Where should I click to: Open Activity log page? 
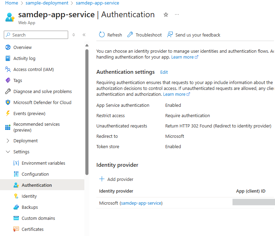pos(24,58)
